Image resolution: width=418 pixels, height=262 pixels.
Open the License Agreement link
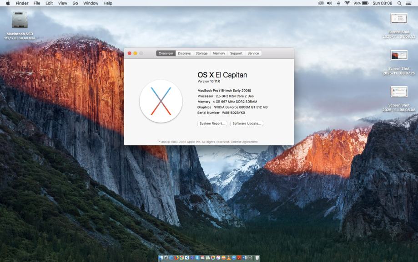[244, 142]
